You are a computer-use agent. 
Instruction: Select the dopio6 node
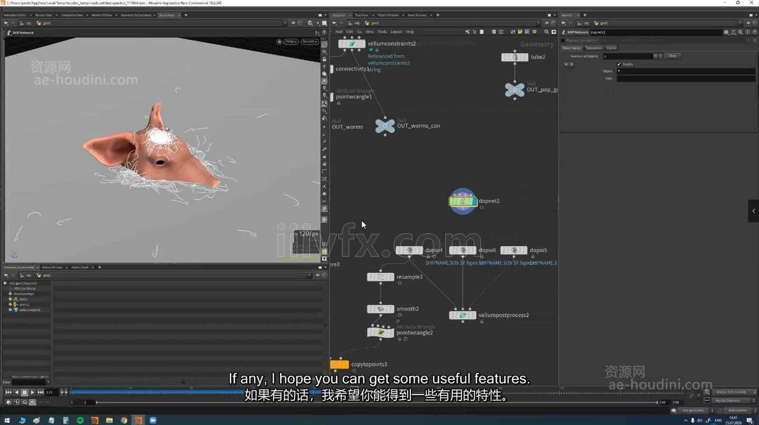pyautogui.click(x=463, y=250)
